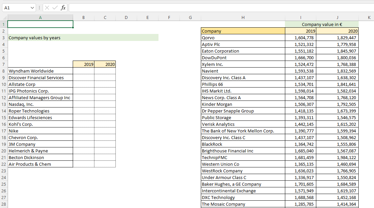Click the 'Roper Technologies' cell
Image resolution: width=374 pixels, height=208 pixels.
40,111
